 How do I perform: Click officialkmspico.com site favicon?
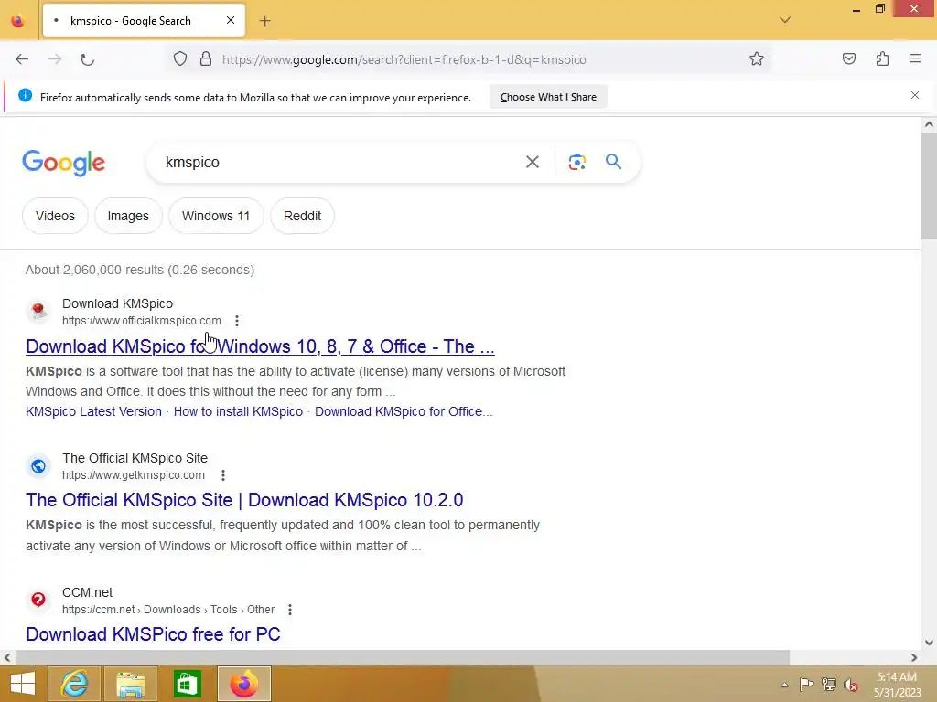point(38,311)
